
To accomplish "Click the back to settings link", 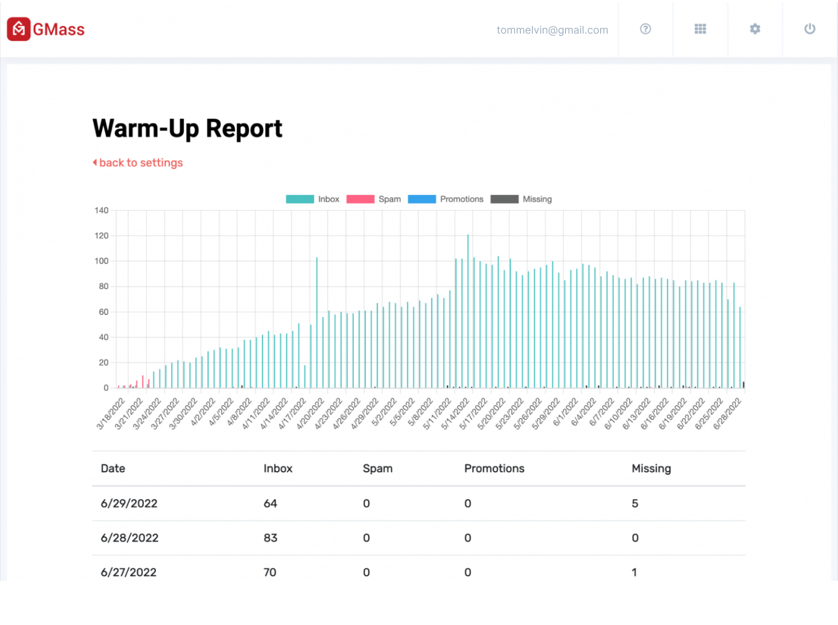I will pos(138,163).
